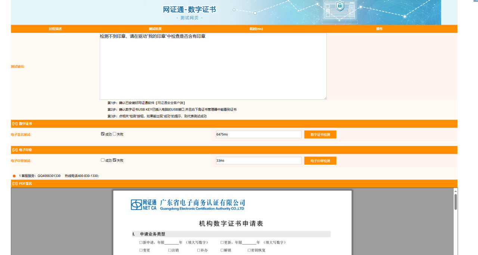Open the 网证通安全客户端 link in step 1

click(x=171, y=103)
